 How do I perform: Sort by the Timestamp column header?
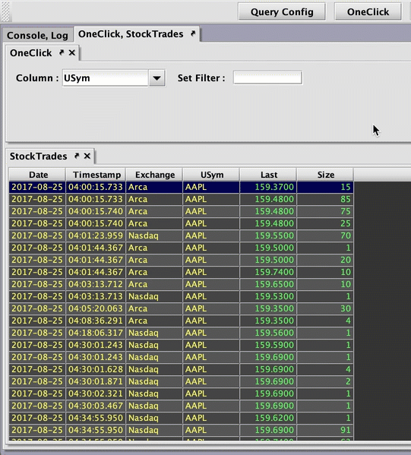pyautogui.click(x=96, y=175)
